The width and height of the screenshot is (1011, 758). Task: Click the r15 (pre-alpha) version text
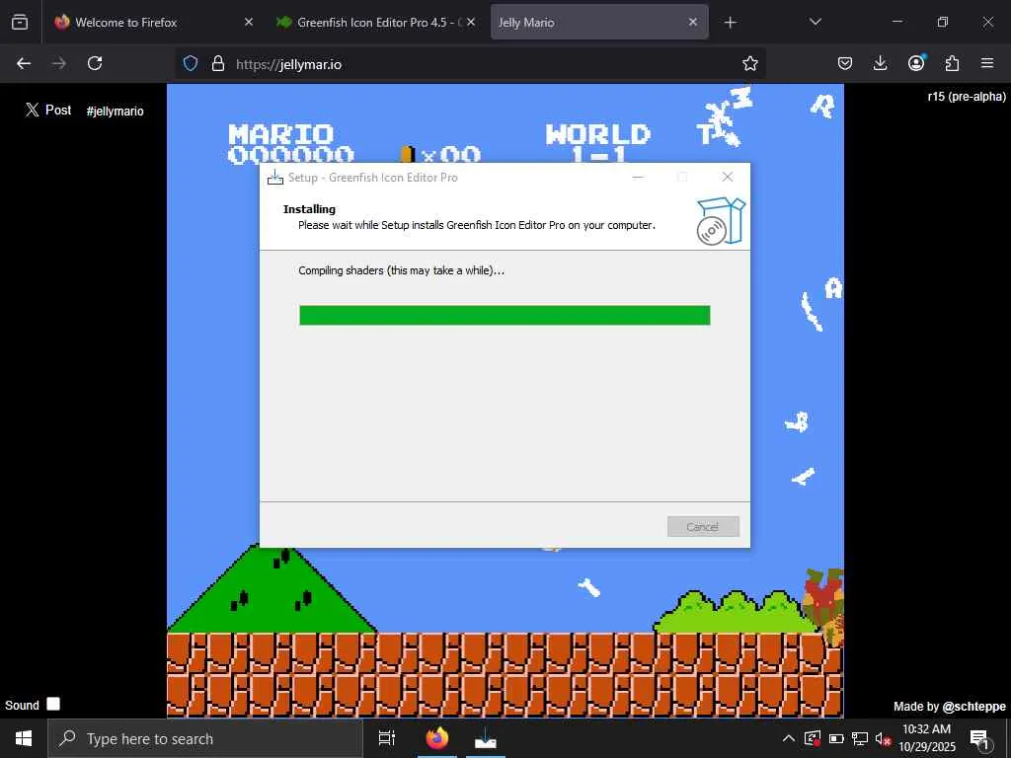pyautogui.click(x=967, y=97)
